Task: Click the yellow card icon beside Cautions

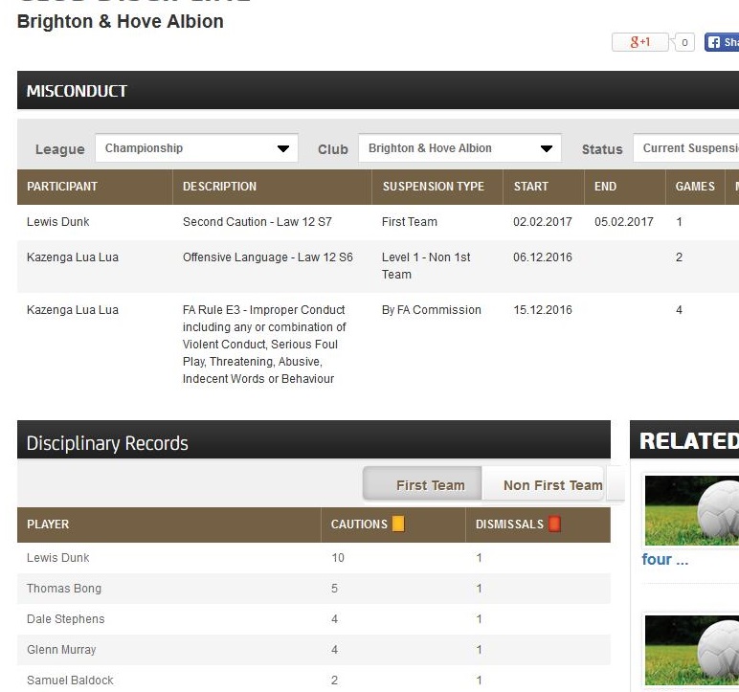Action: pyautogui.click(x=398, y=524)
